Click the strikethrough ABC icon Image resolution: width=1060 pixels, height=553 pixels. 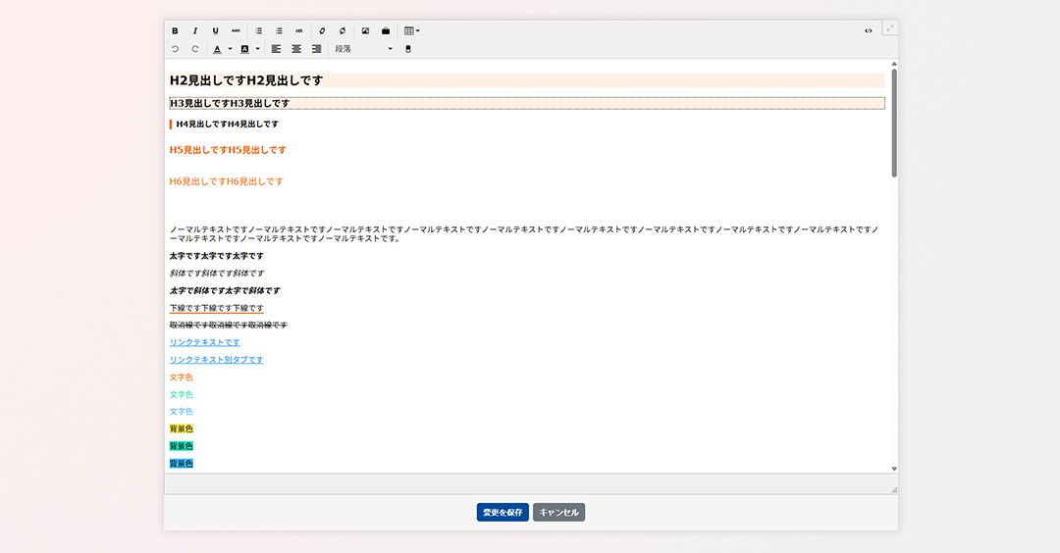tap(236, 31)
